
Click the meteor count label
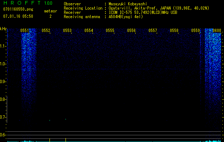(51, 11)
